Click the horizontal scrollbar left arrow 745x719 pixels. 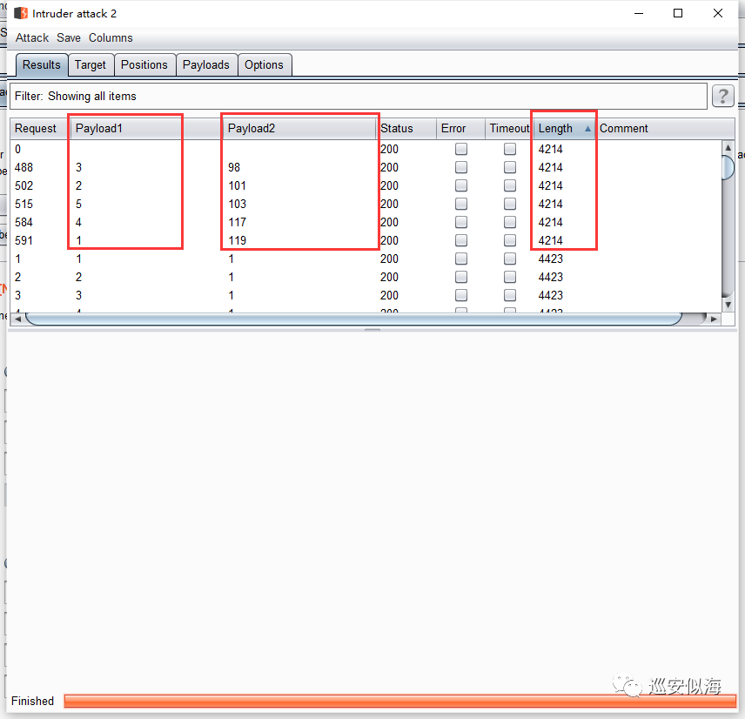coord(17,319)
